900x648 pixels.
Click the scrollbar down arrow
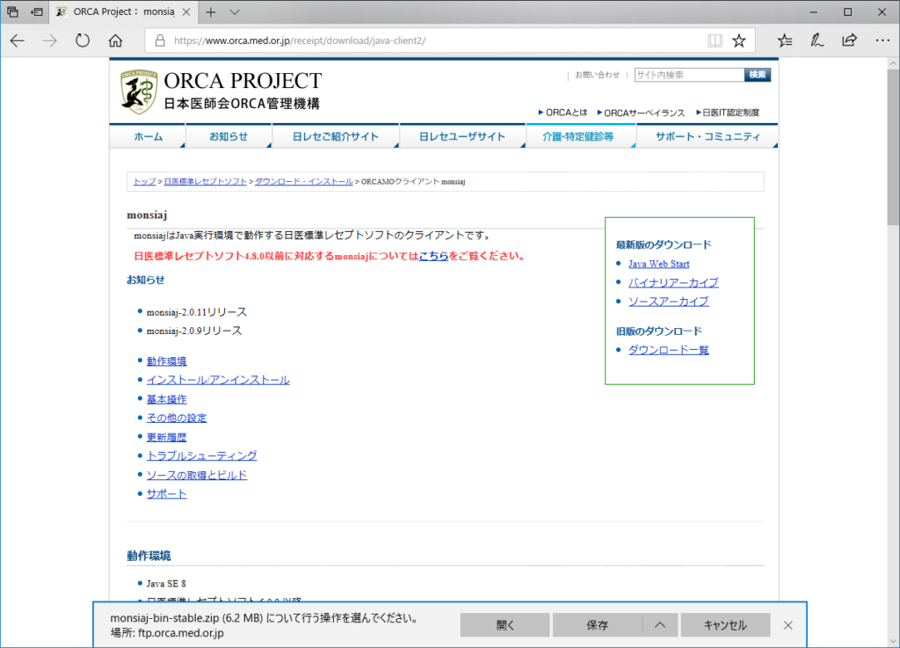(x=893, y=641)
